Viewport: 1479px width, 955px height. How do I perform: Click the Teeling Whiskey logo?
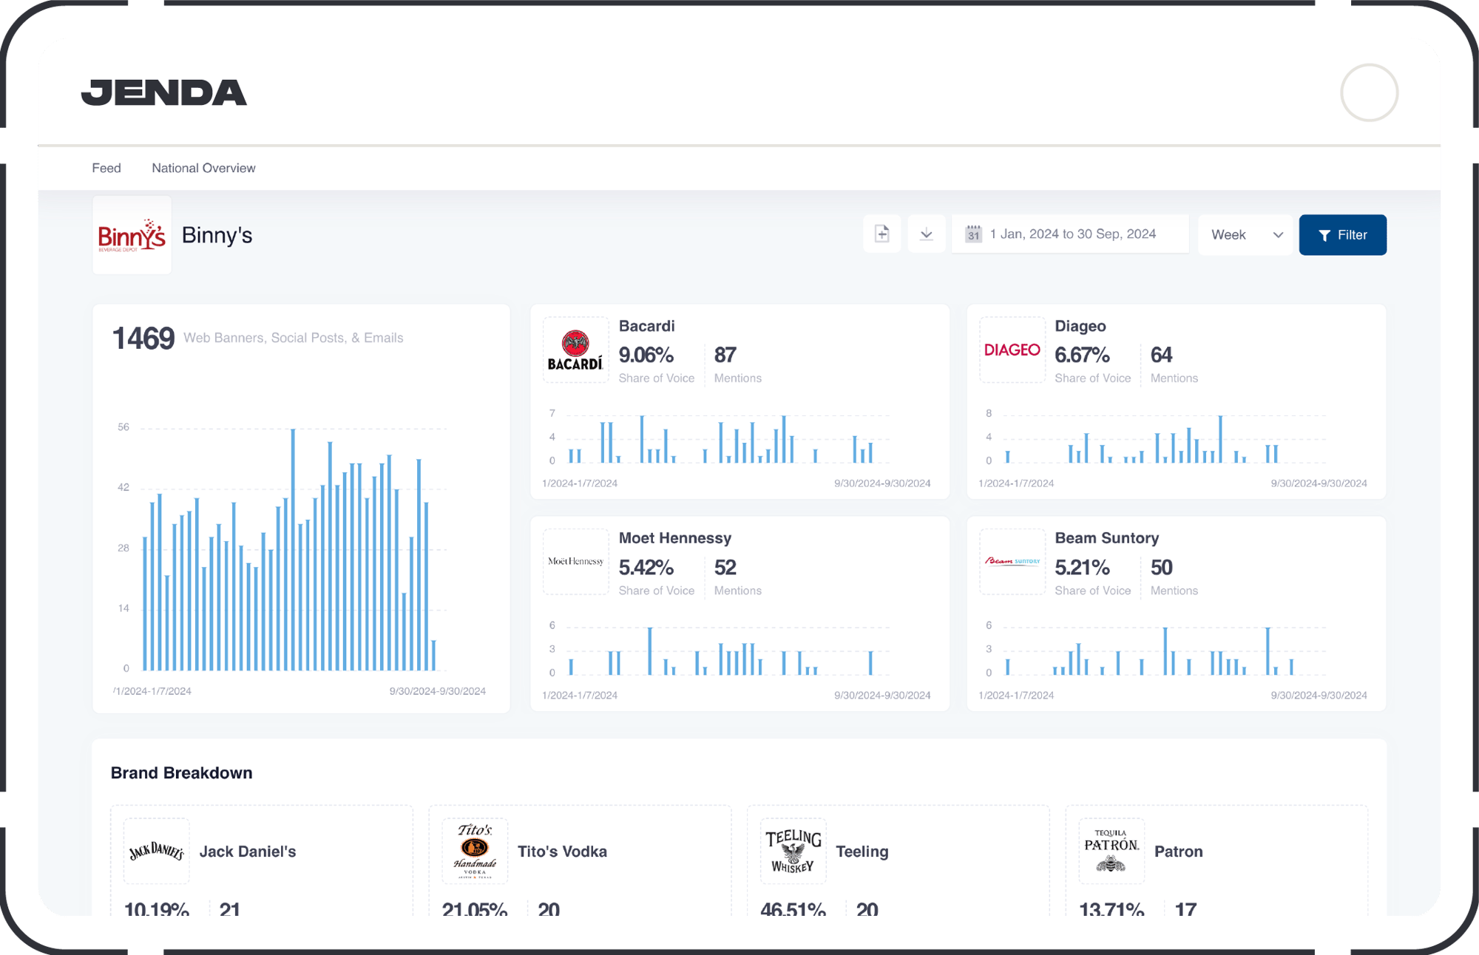point(793,851)
